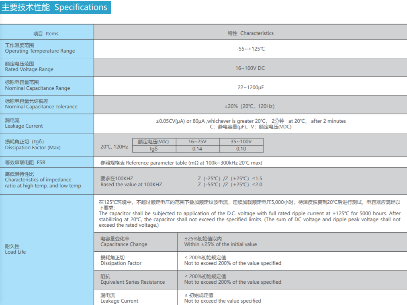Select the Rated Voltage Range label
This screenshot has height=305, width=407.
coord(29,69)
